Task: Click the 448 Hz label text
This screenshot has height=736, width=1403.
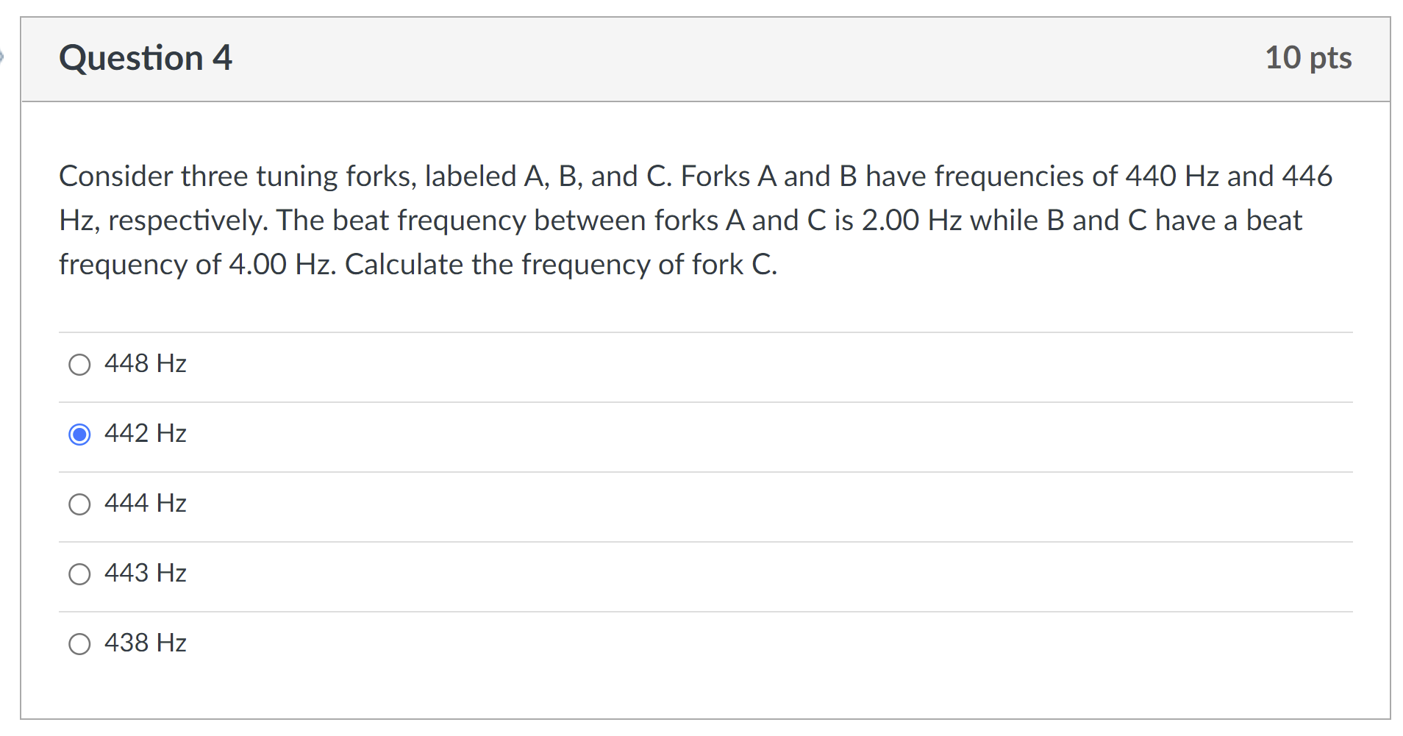Action: 145,362
